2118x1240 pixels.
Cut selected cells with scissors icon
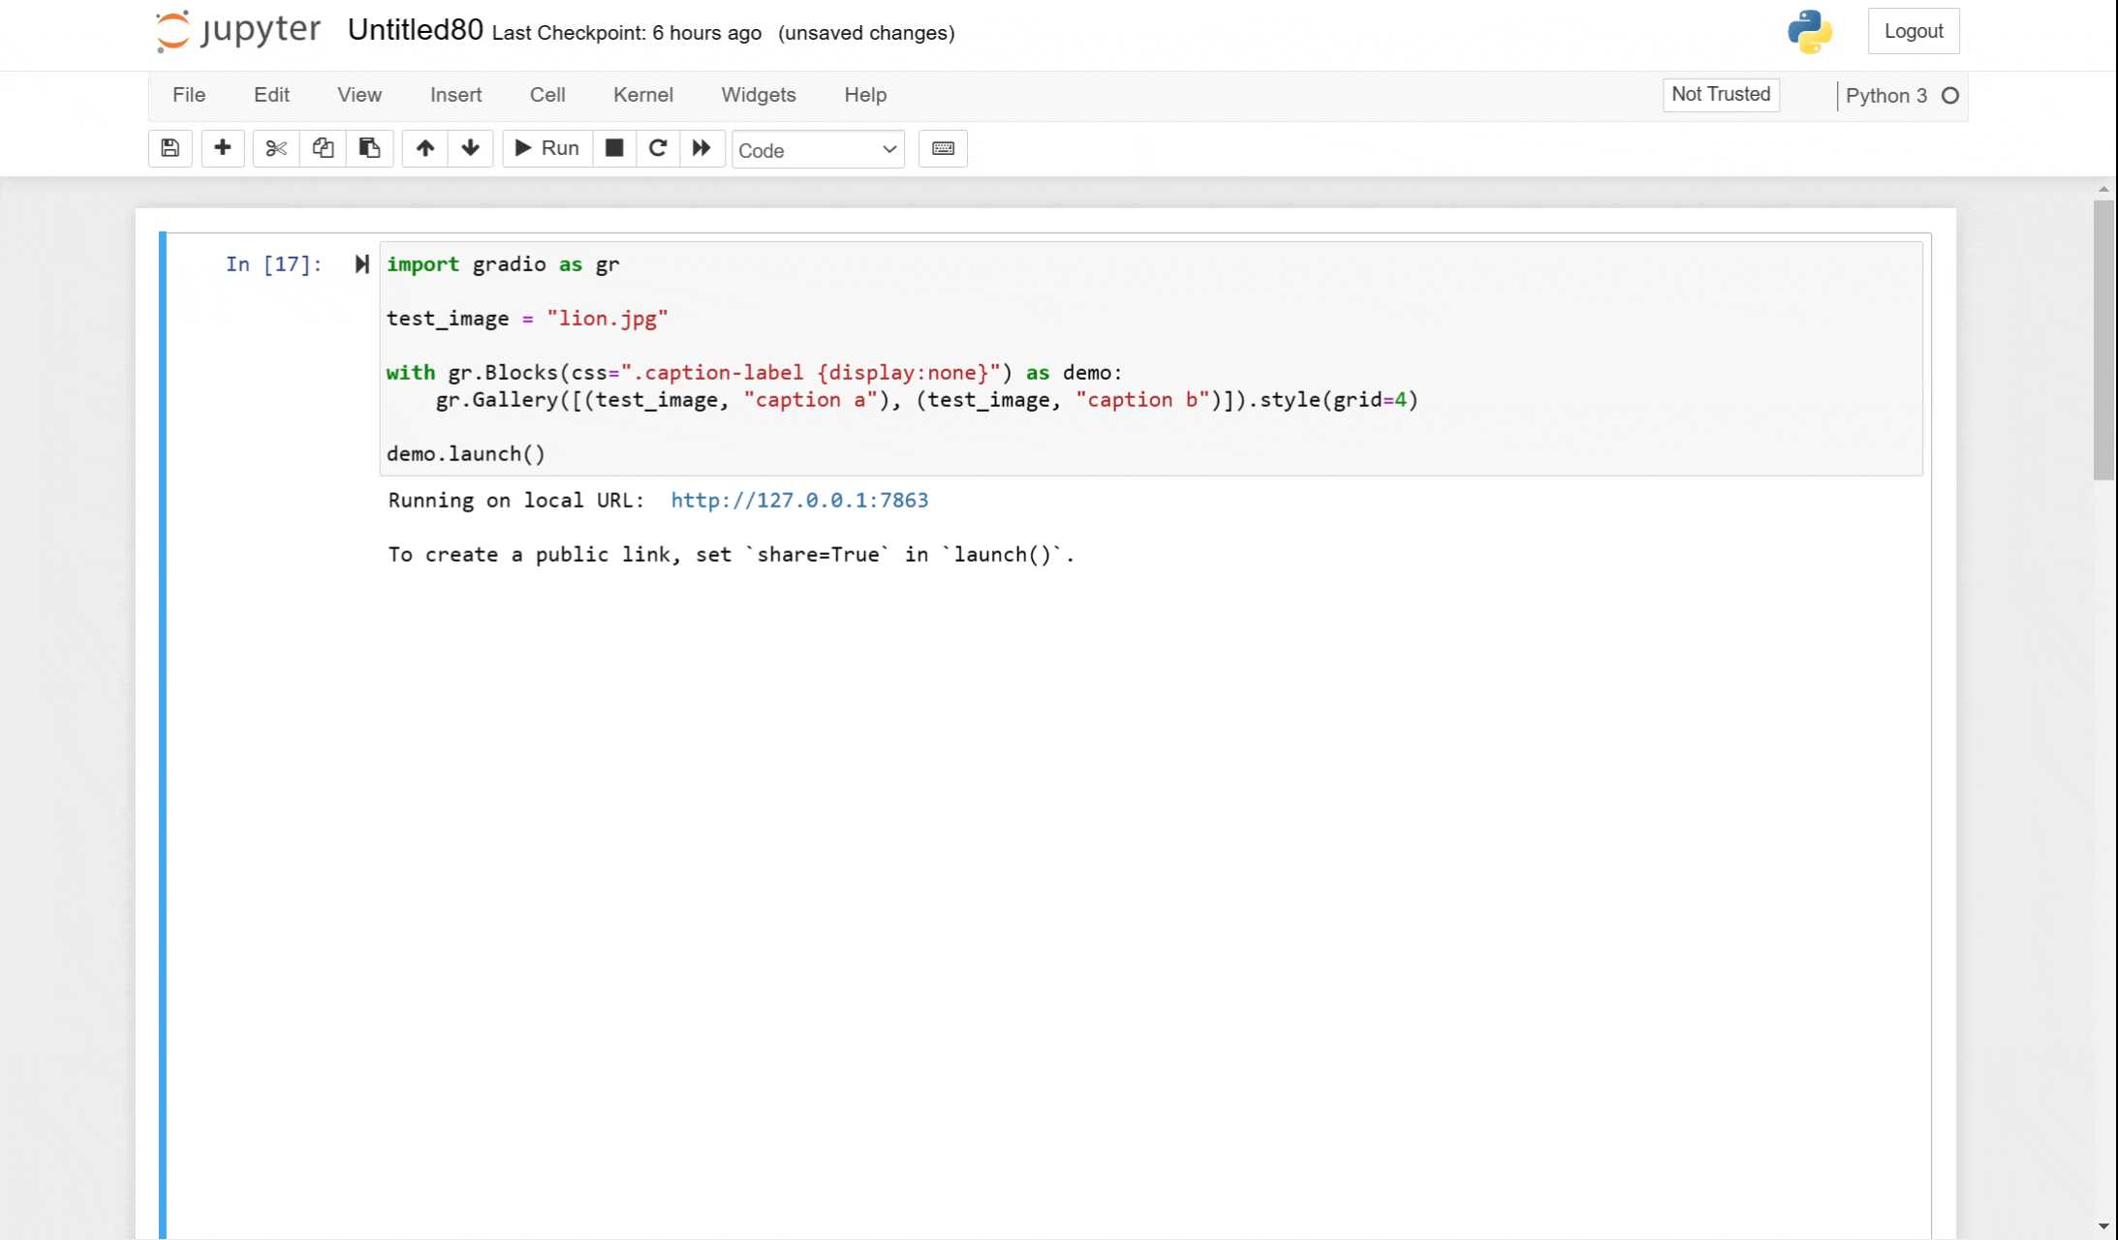276,148
